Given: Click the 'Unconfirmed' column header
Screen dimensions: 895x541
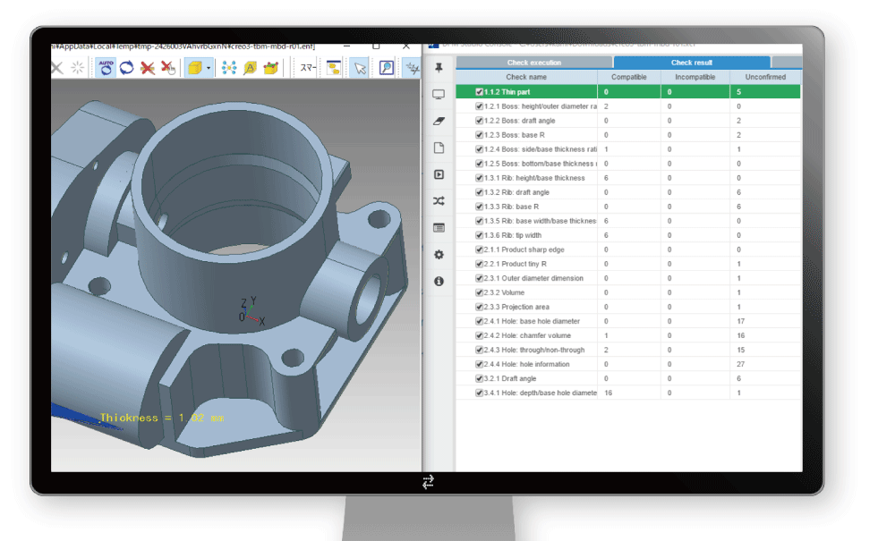Looking at the screenshot, I should coord(765,77).
